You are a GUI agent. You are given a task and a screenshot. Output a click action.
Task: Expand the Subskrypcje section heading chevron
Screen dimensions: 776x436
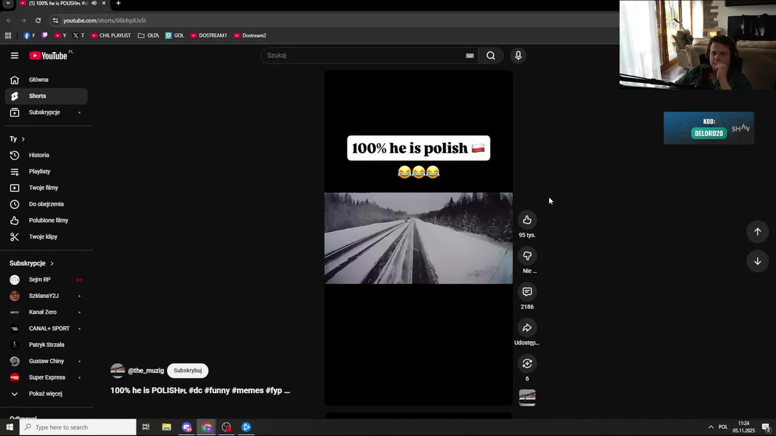(52, 263)
